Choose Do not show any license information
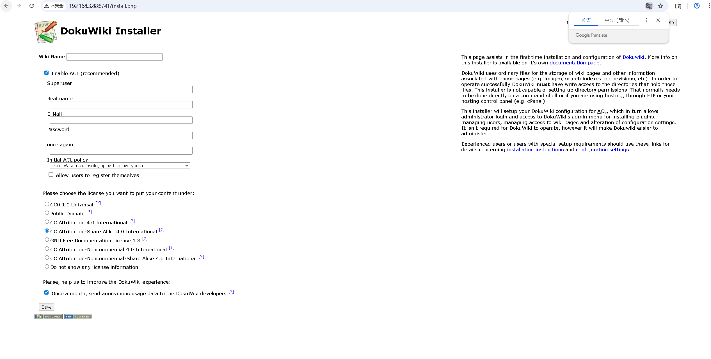 point(47,267)
